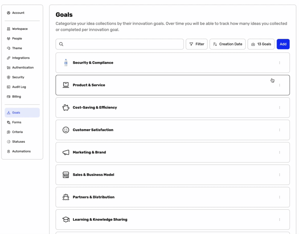Click the Product & Service goal icon

pos(66,85)
